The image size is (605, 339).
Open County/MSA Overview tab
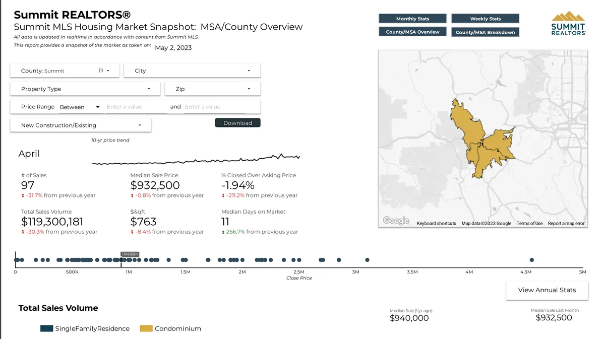412,32
